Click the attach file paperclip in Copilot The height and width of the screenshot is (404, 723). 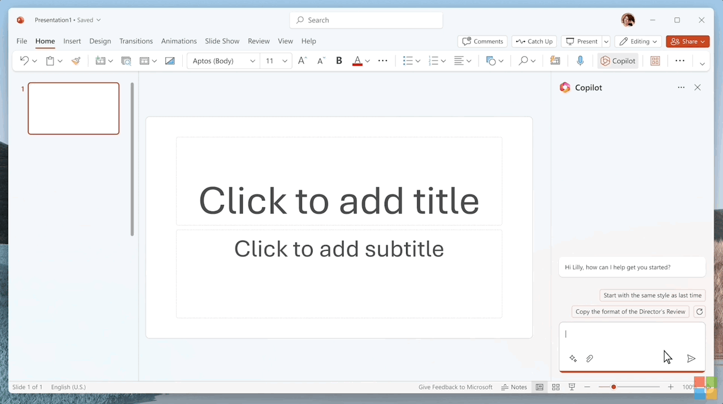pyautogui.click(x=589, y=359)
